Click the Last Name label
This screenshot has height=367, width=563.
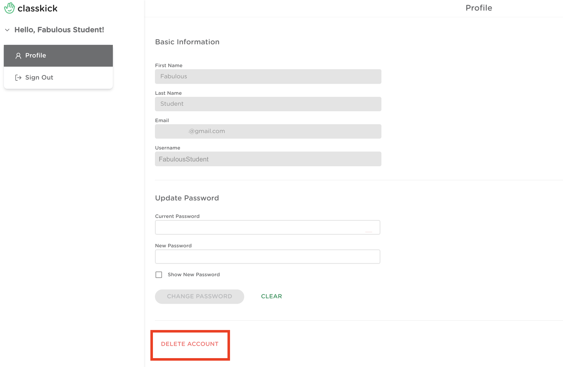coord(168,93)
